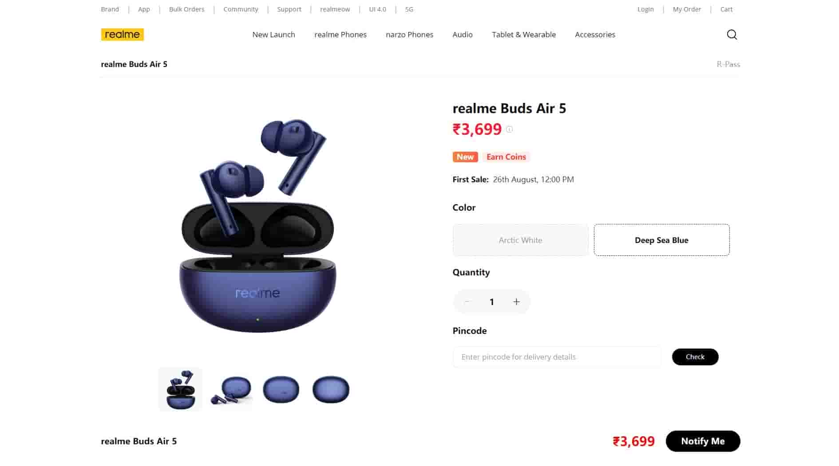Open the search magnifier icon
The image size is (839, 466).
(732, 35)
